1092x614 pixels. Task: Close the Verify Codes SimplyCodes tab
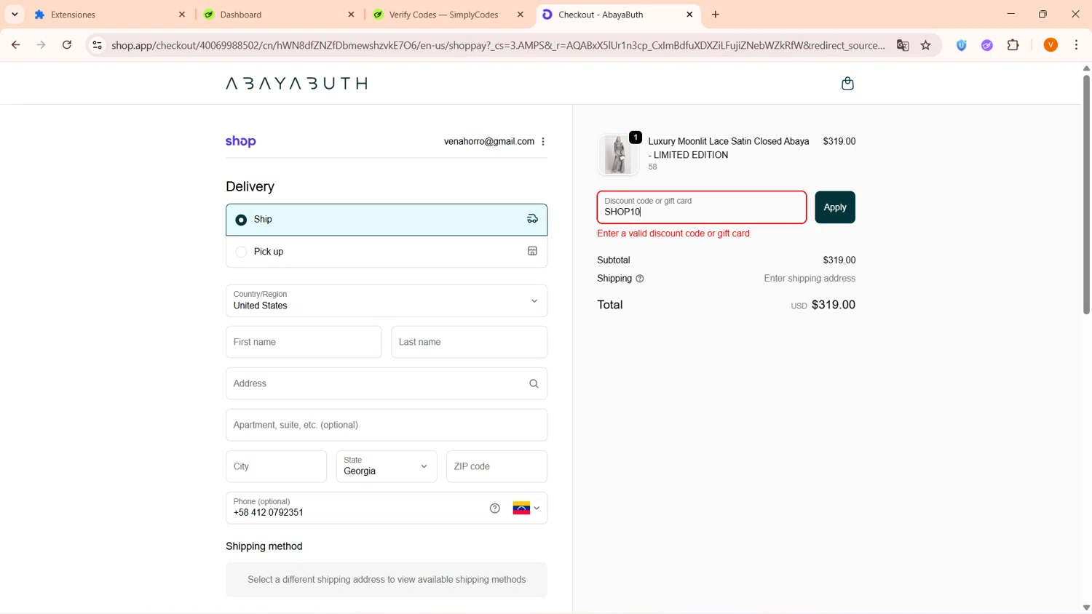(x=520, y=15)
